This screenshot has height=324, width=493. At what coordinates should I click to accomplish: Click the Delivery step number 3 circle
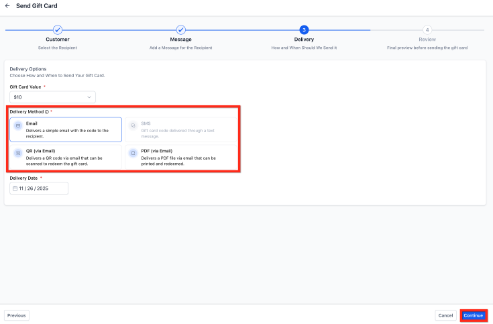click(304, 30)
